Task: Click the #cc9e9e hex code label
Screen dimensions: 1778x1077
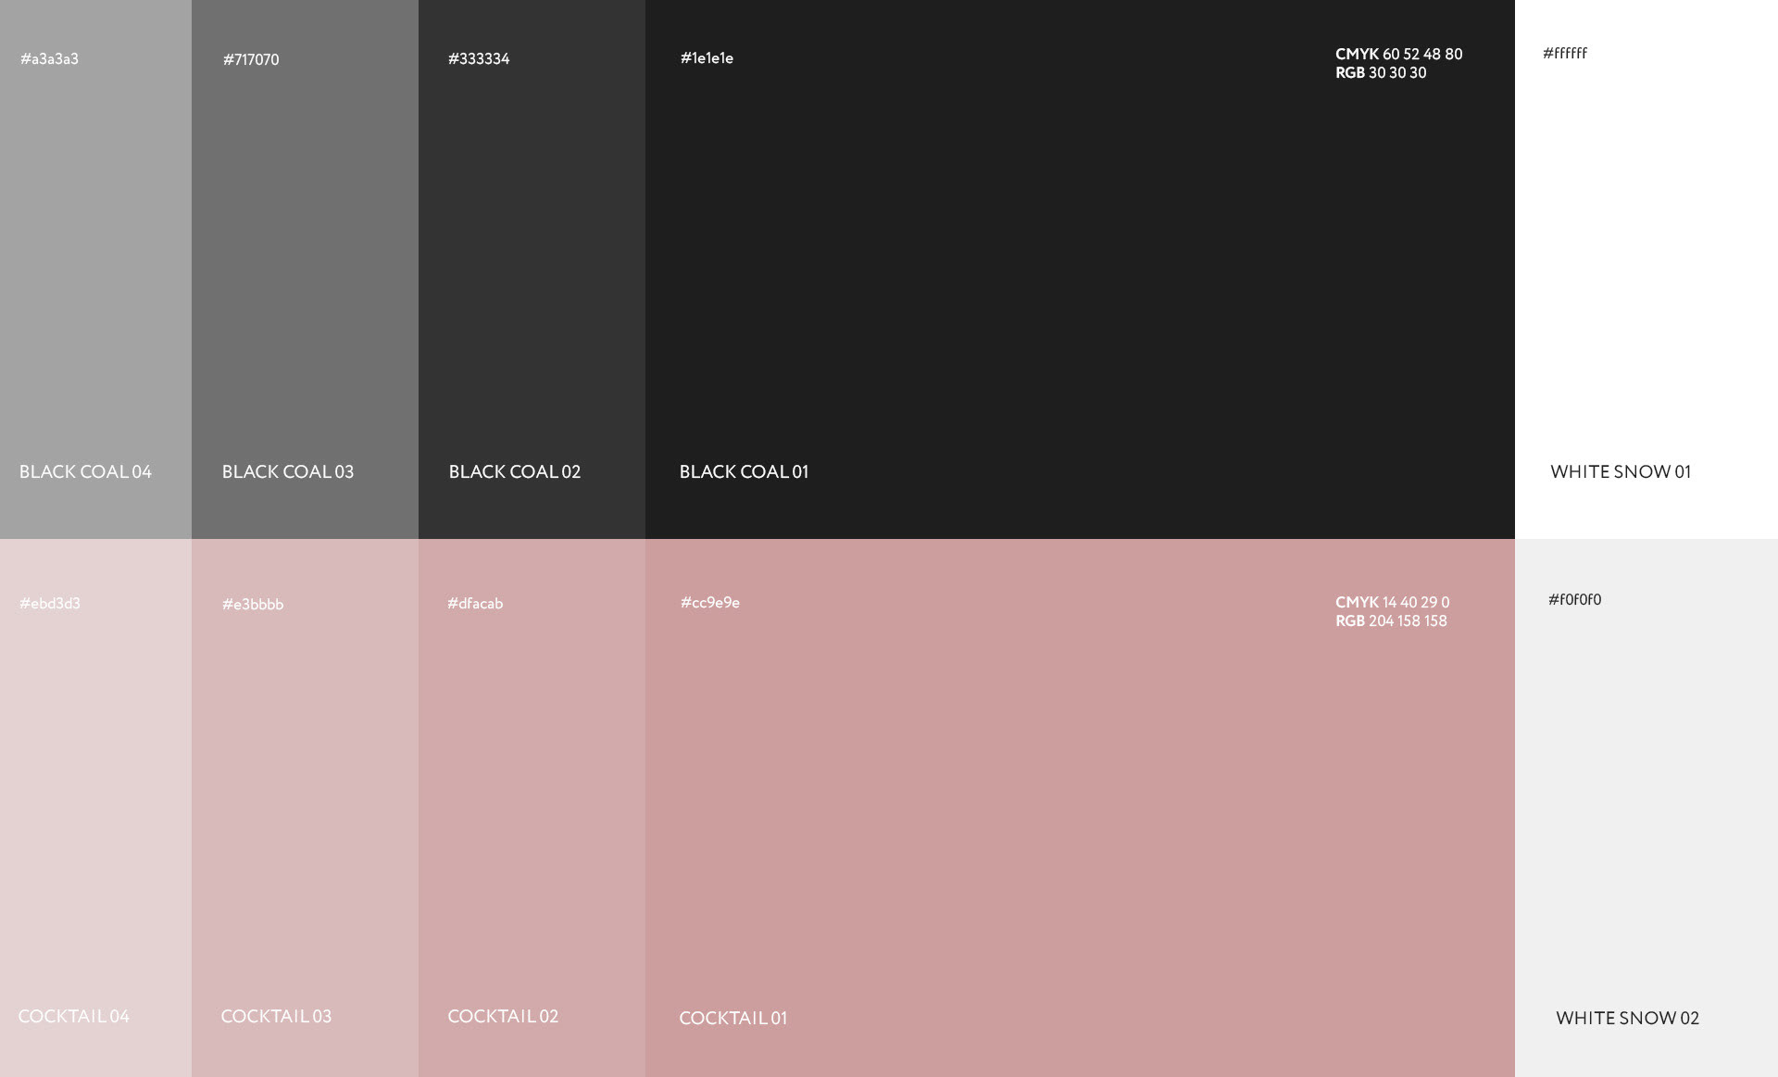Action: [x=710, y=603]
